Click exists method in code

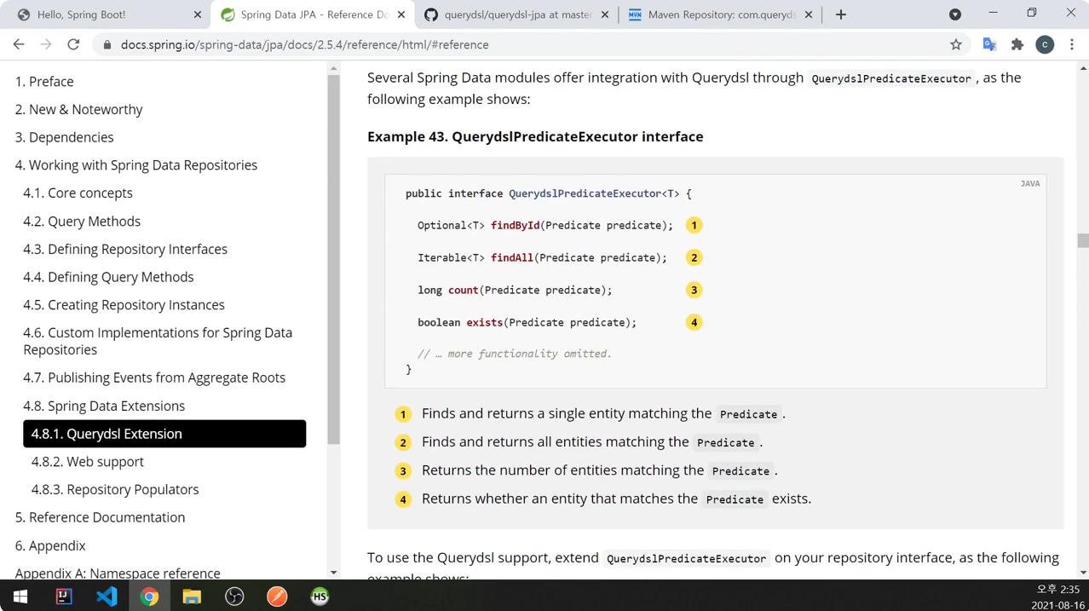(x=484, y=323)
